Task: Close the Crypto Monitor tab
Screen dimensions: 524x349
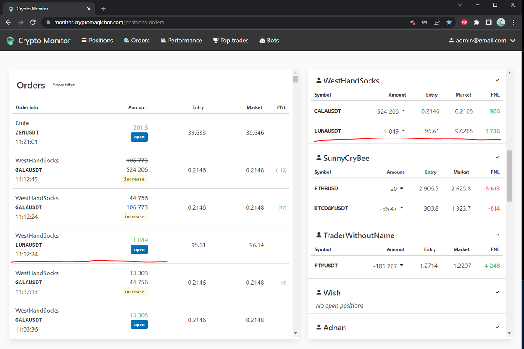Action: pyautogui.click(x=89, y=9)
